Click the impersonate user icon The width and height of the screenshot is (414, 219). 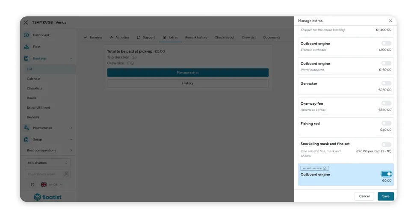tap(66, 174)
